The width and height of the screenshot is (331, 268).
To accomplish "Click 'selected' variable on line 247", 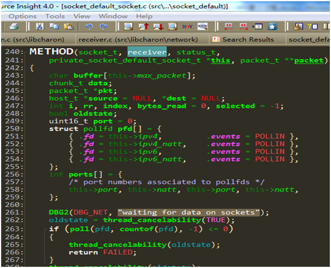I will click(235, 106).
